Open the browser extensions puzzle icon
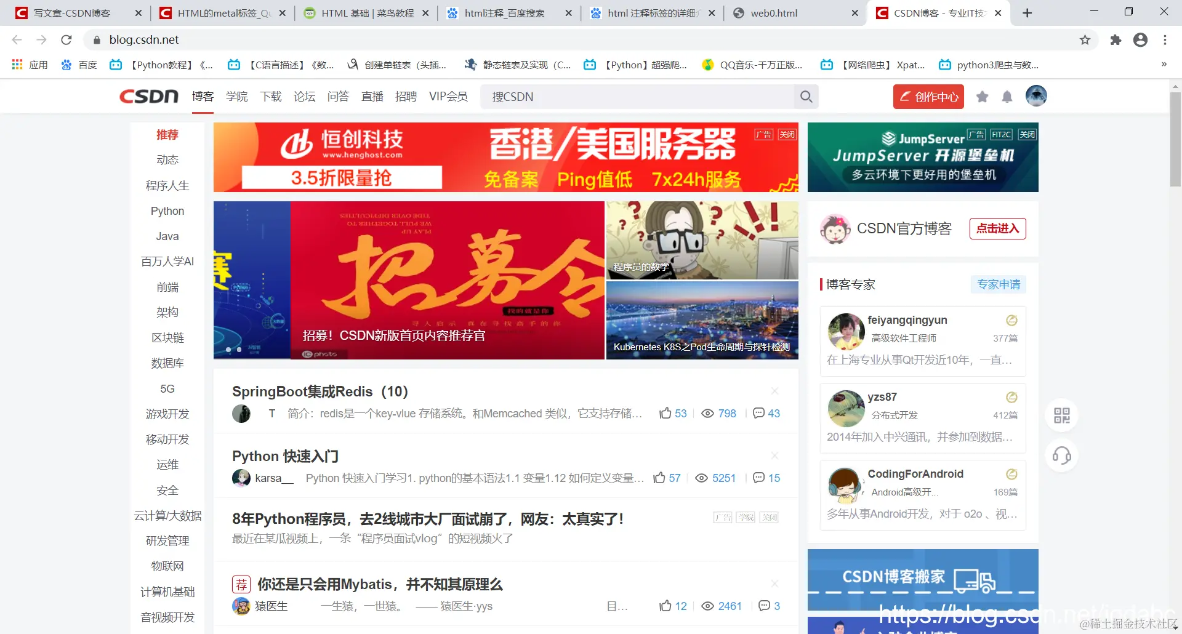 pyautogui.click(x=1116, y=39)
